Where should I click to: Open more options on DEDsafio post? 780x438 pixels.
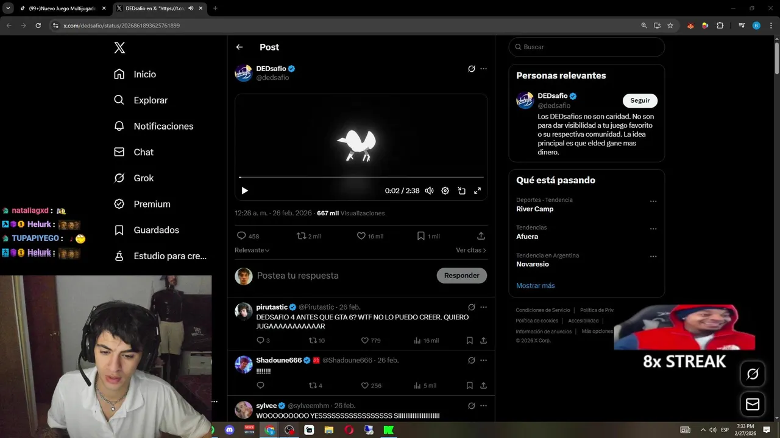483,69
